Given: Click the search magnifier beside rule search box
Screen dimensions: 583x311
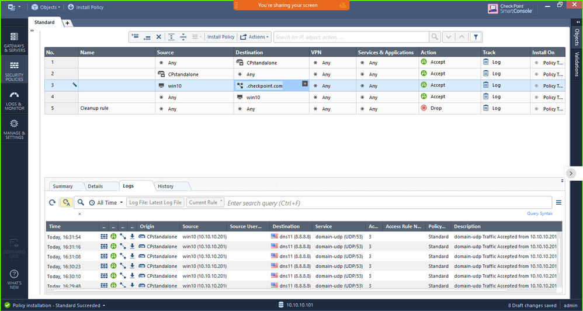Looking at the screenshot, I should click(x=435, y=37).
